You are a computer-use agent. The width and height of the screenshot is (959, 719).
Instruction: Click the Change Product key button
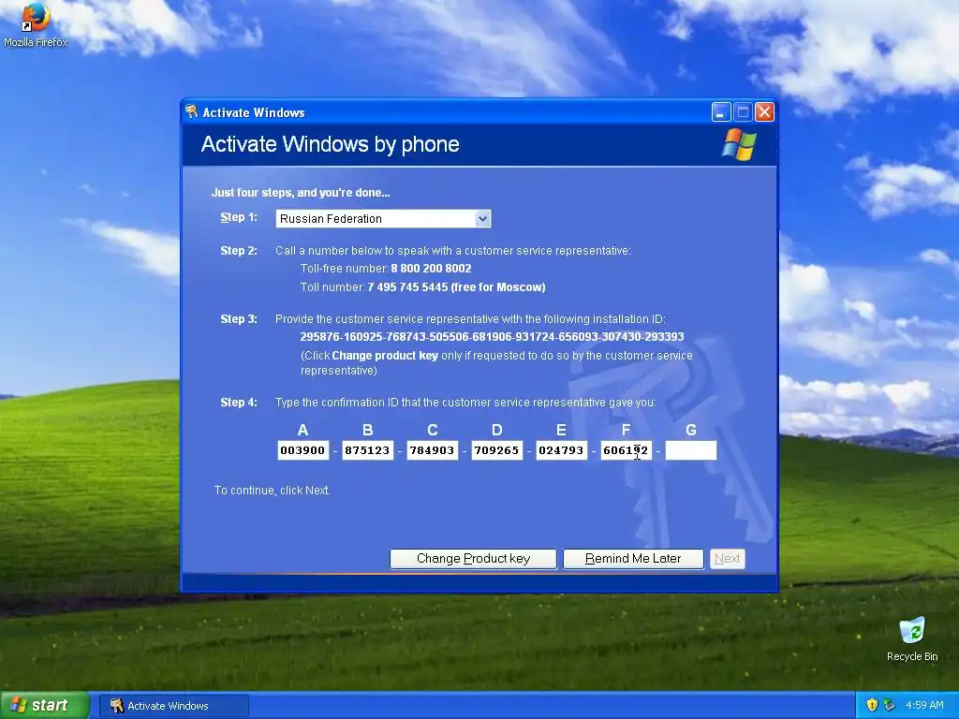point(473,559)
